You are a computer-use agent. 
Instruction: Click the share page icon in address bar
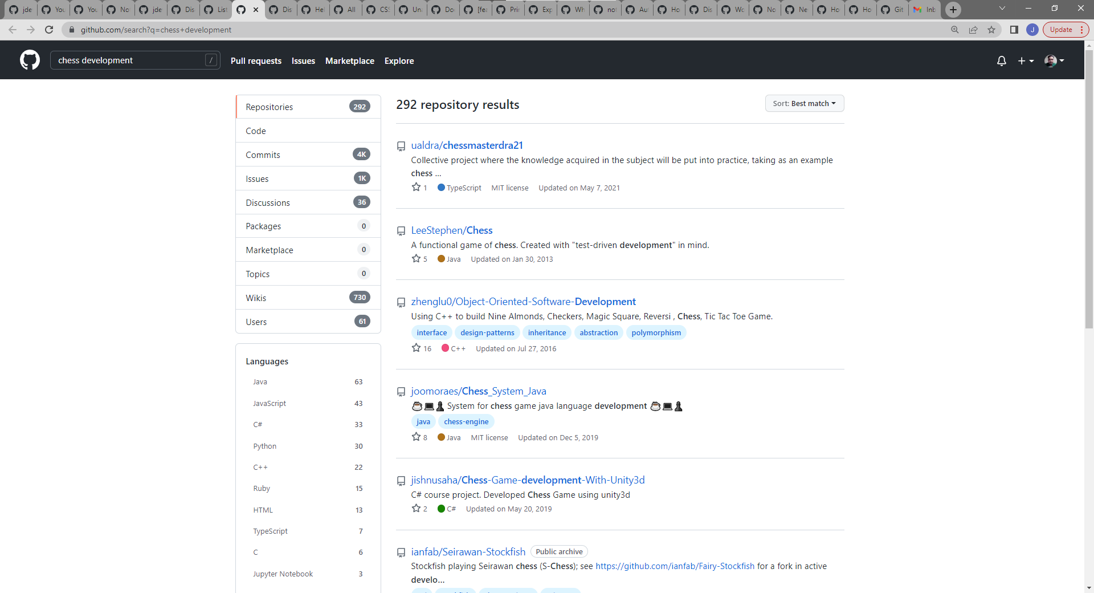click(x=973, y=30)
